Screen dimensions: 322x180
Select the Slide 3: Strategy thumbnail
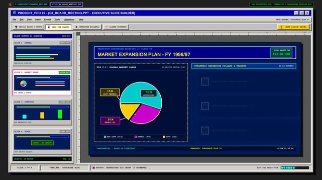pos(42,112)
